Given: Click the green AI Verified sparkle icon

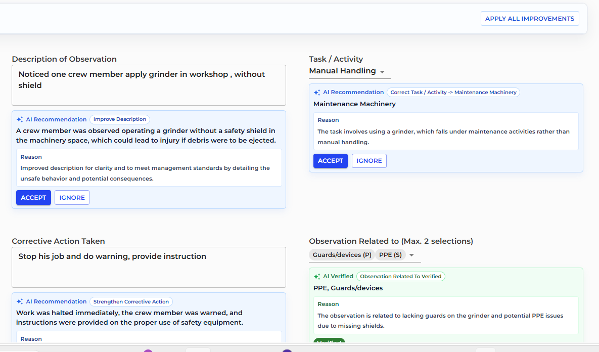Looking at the screenshot, I should 317,276.
